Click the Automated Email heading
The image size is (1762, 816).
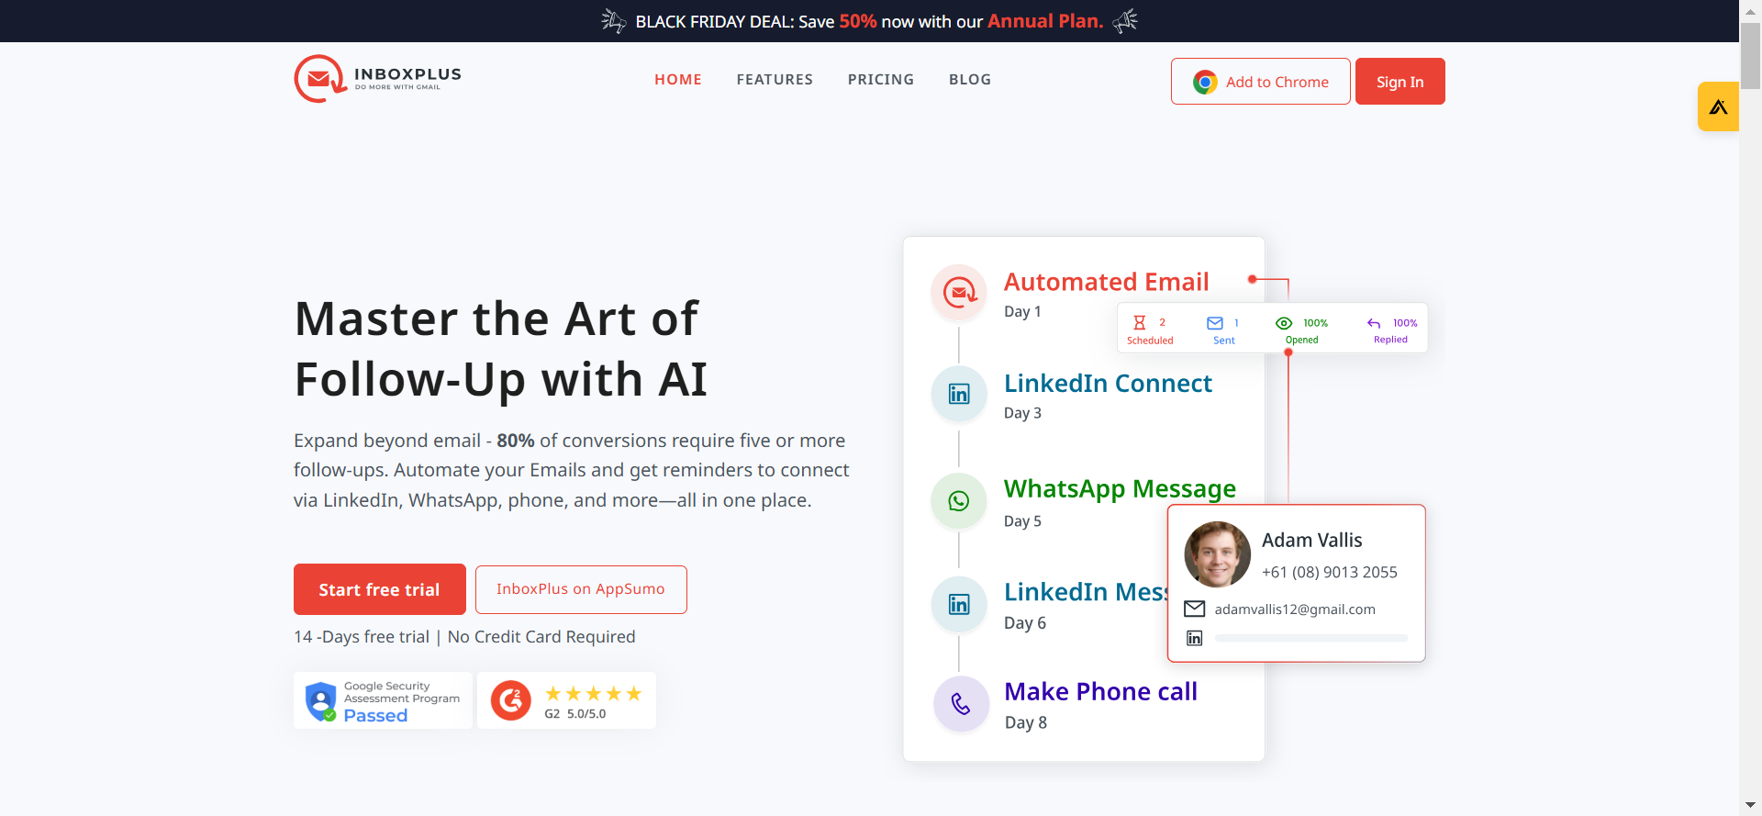1106,282
